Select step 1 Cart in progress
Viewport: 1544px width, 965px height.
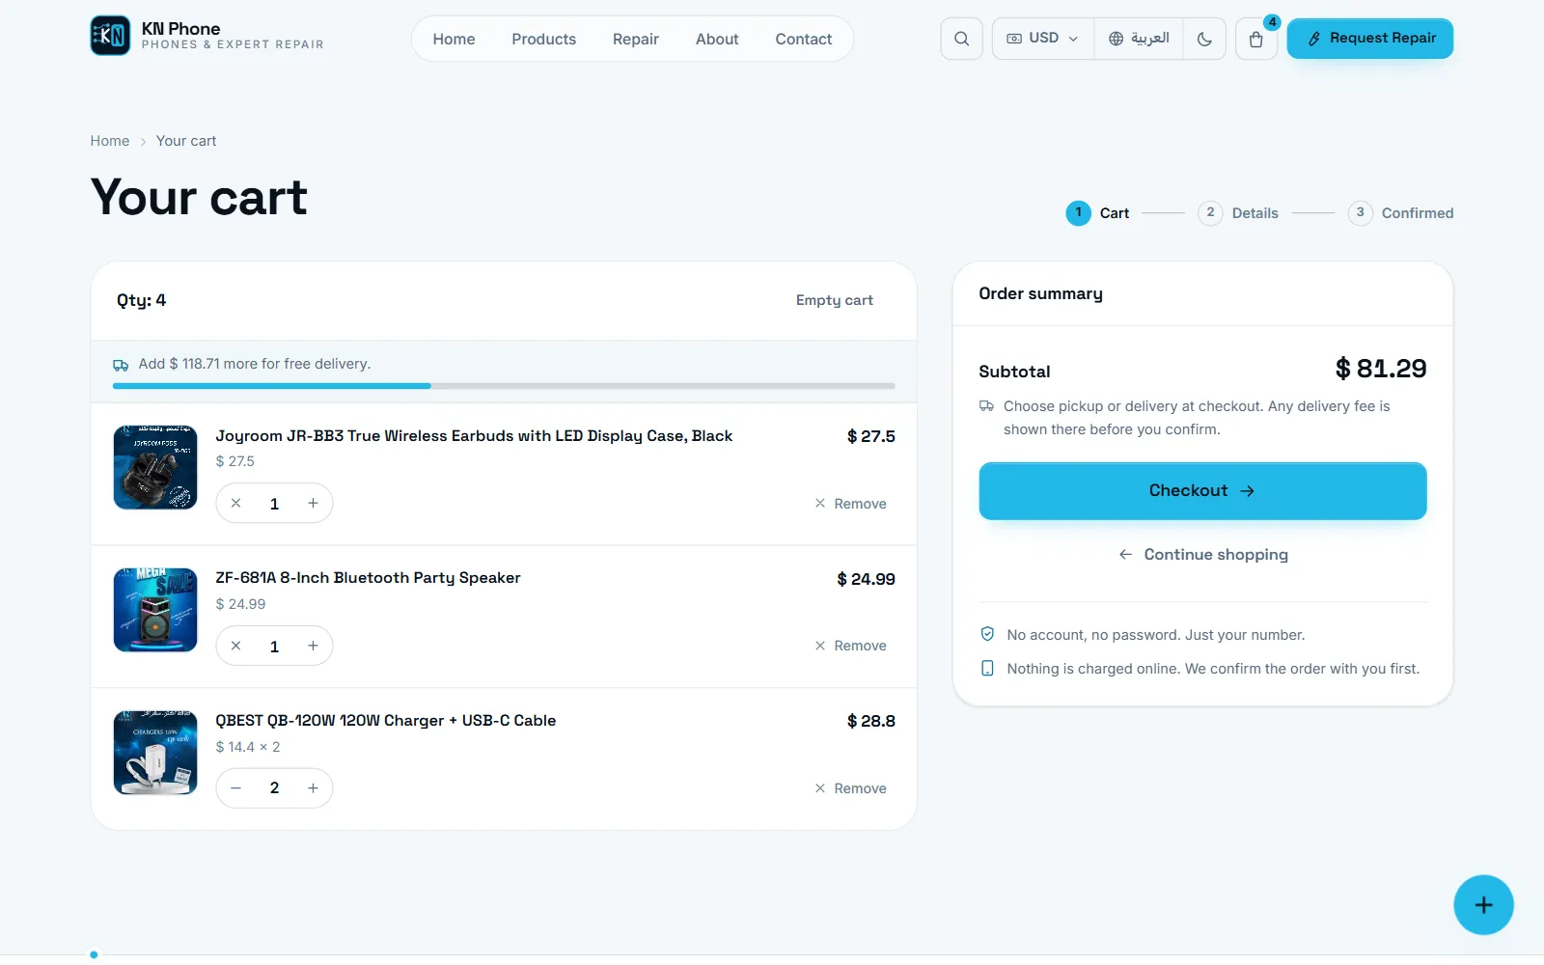coord(1097,213)
